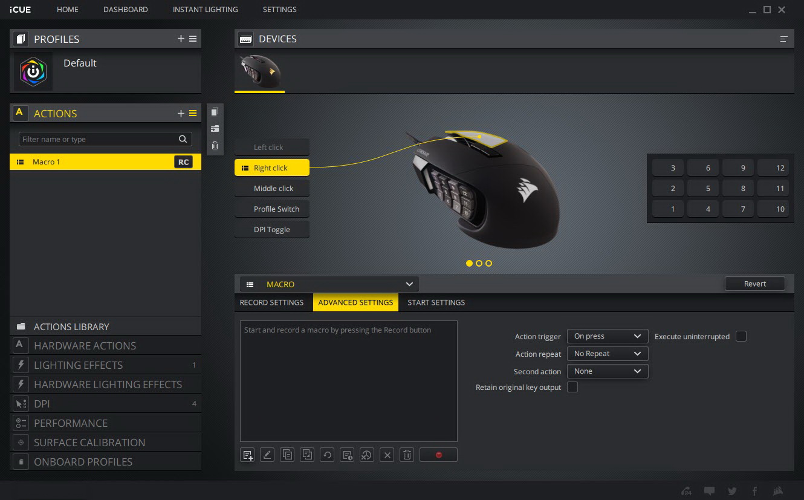Expand Lighting Effects section
Image resolution: width=804 pixels, height=500 pixels.
[105, 365]
